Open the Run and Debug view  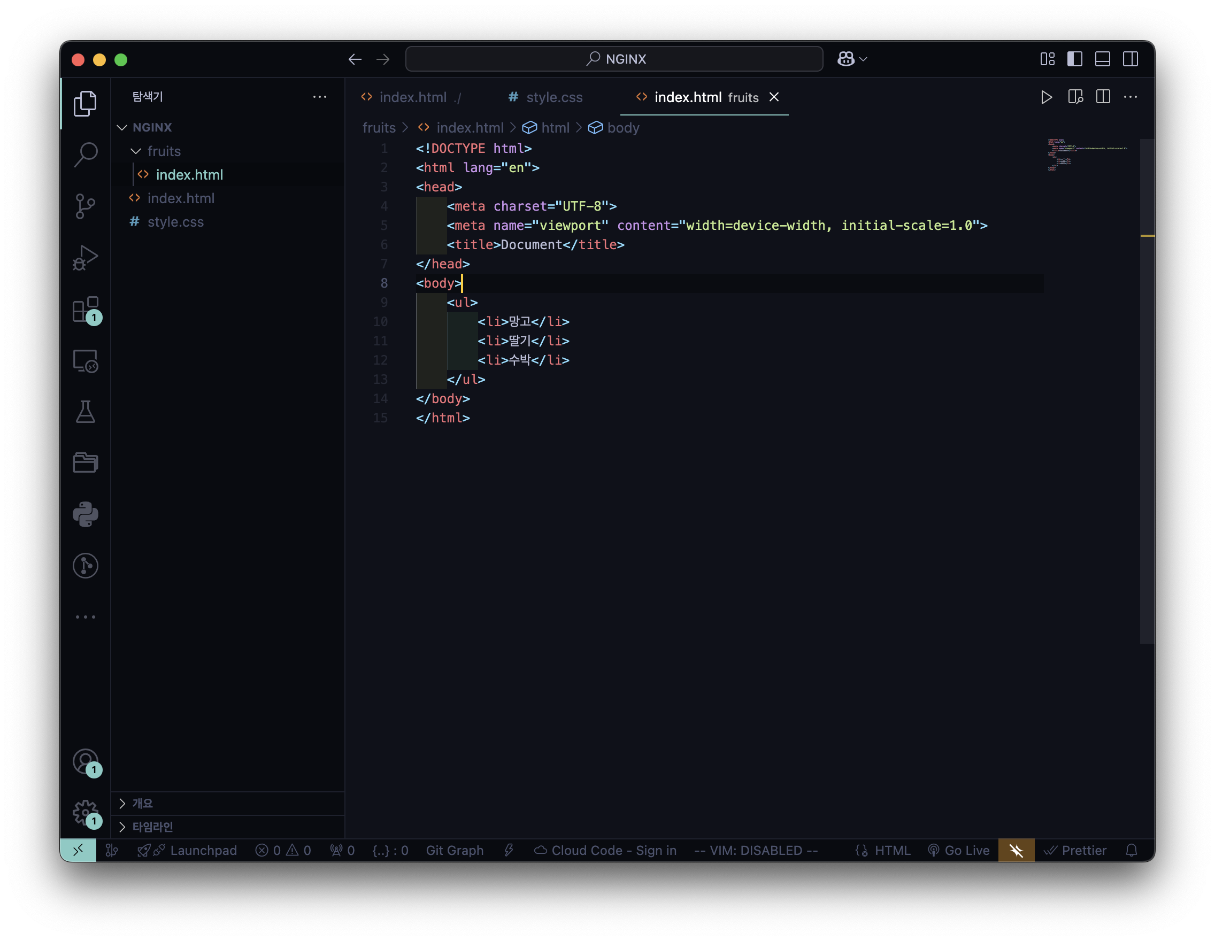(x=85, y=258)
